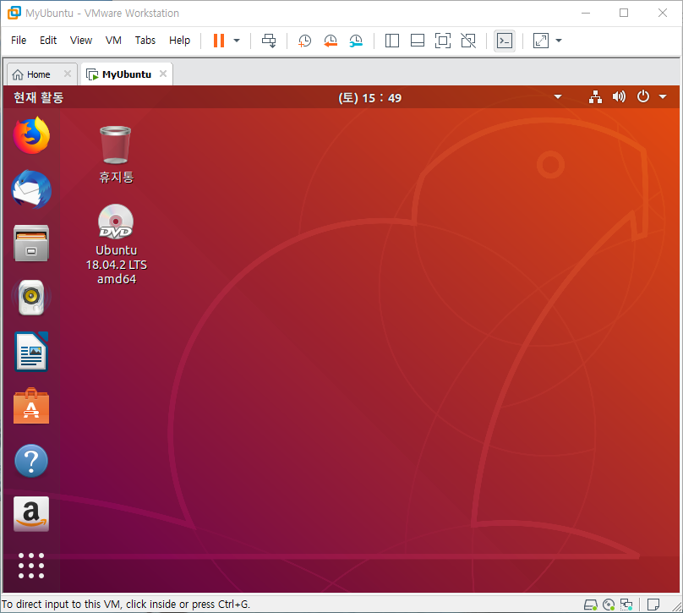Viewport: 683px width, 613px height.
Task: Launch Amazon from the dock
Action: coord(31,514)
